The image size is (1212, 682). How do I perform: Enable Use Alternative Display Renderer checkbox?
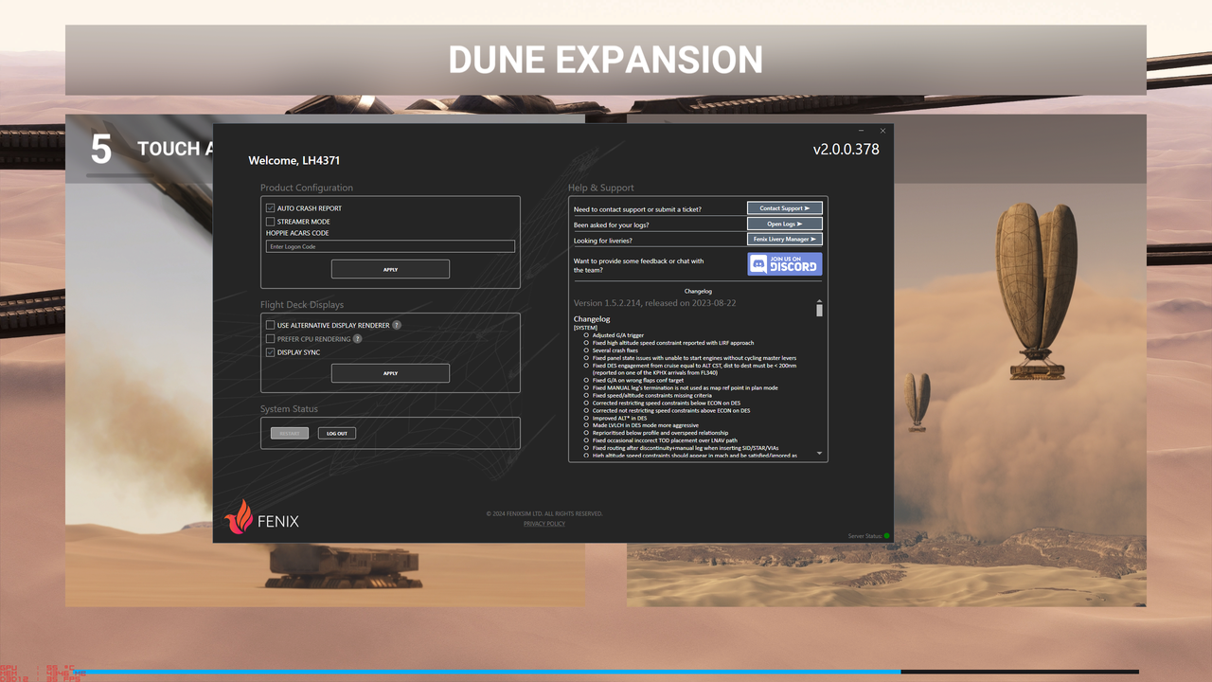pos(270,325)
